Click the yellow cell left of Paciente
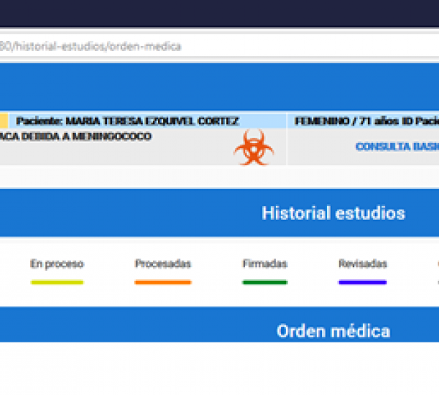The height and width of the screenshot is (395, 439). tap(4, 121)
